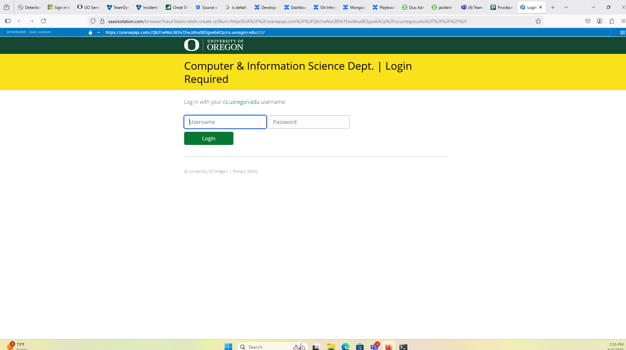
Task: Open Firefox account profile icon
Action: click(600, 21)
